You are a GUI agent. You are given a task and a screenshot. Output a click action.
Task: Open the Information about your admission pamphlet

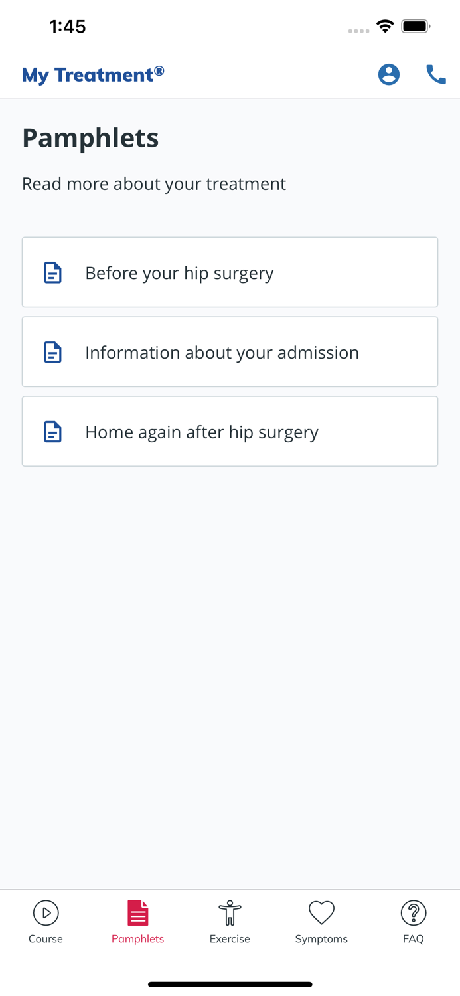230,352
